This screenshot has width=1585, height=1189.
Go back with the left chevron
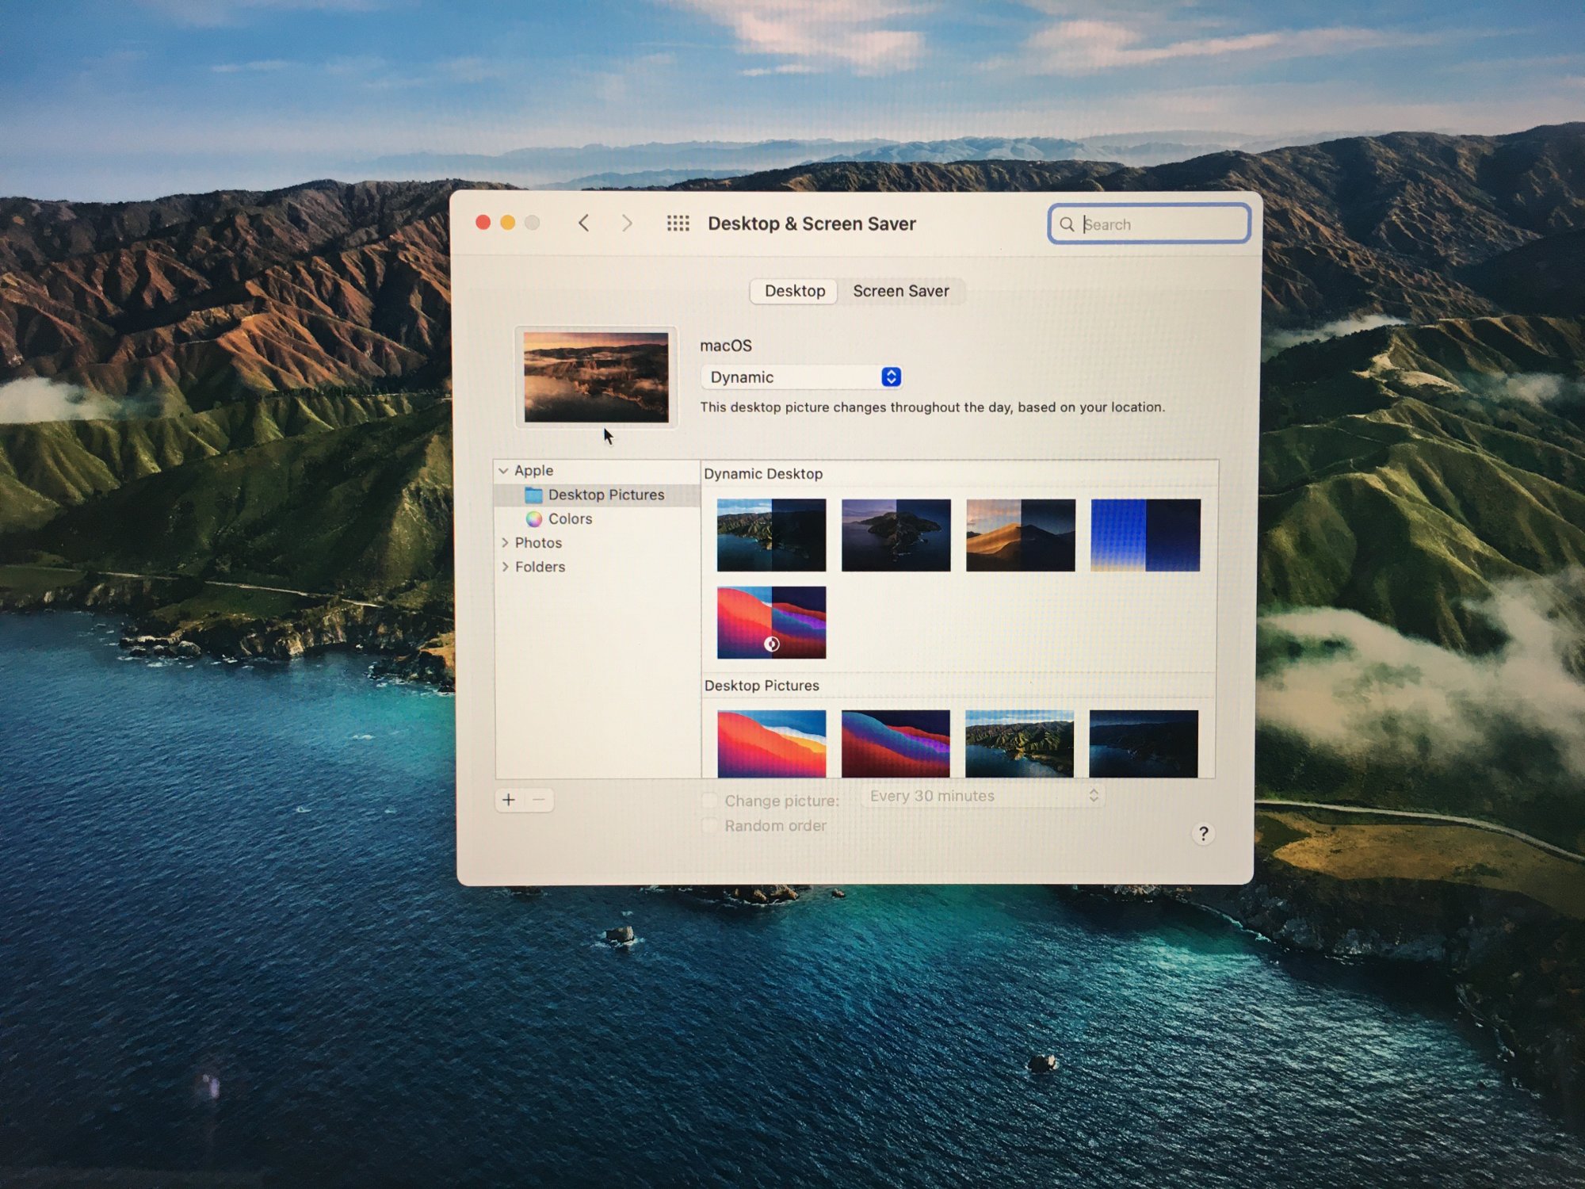pos(584,224)
